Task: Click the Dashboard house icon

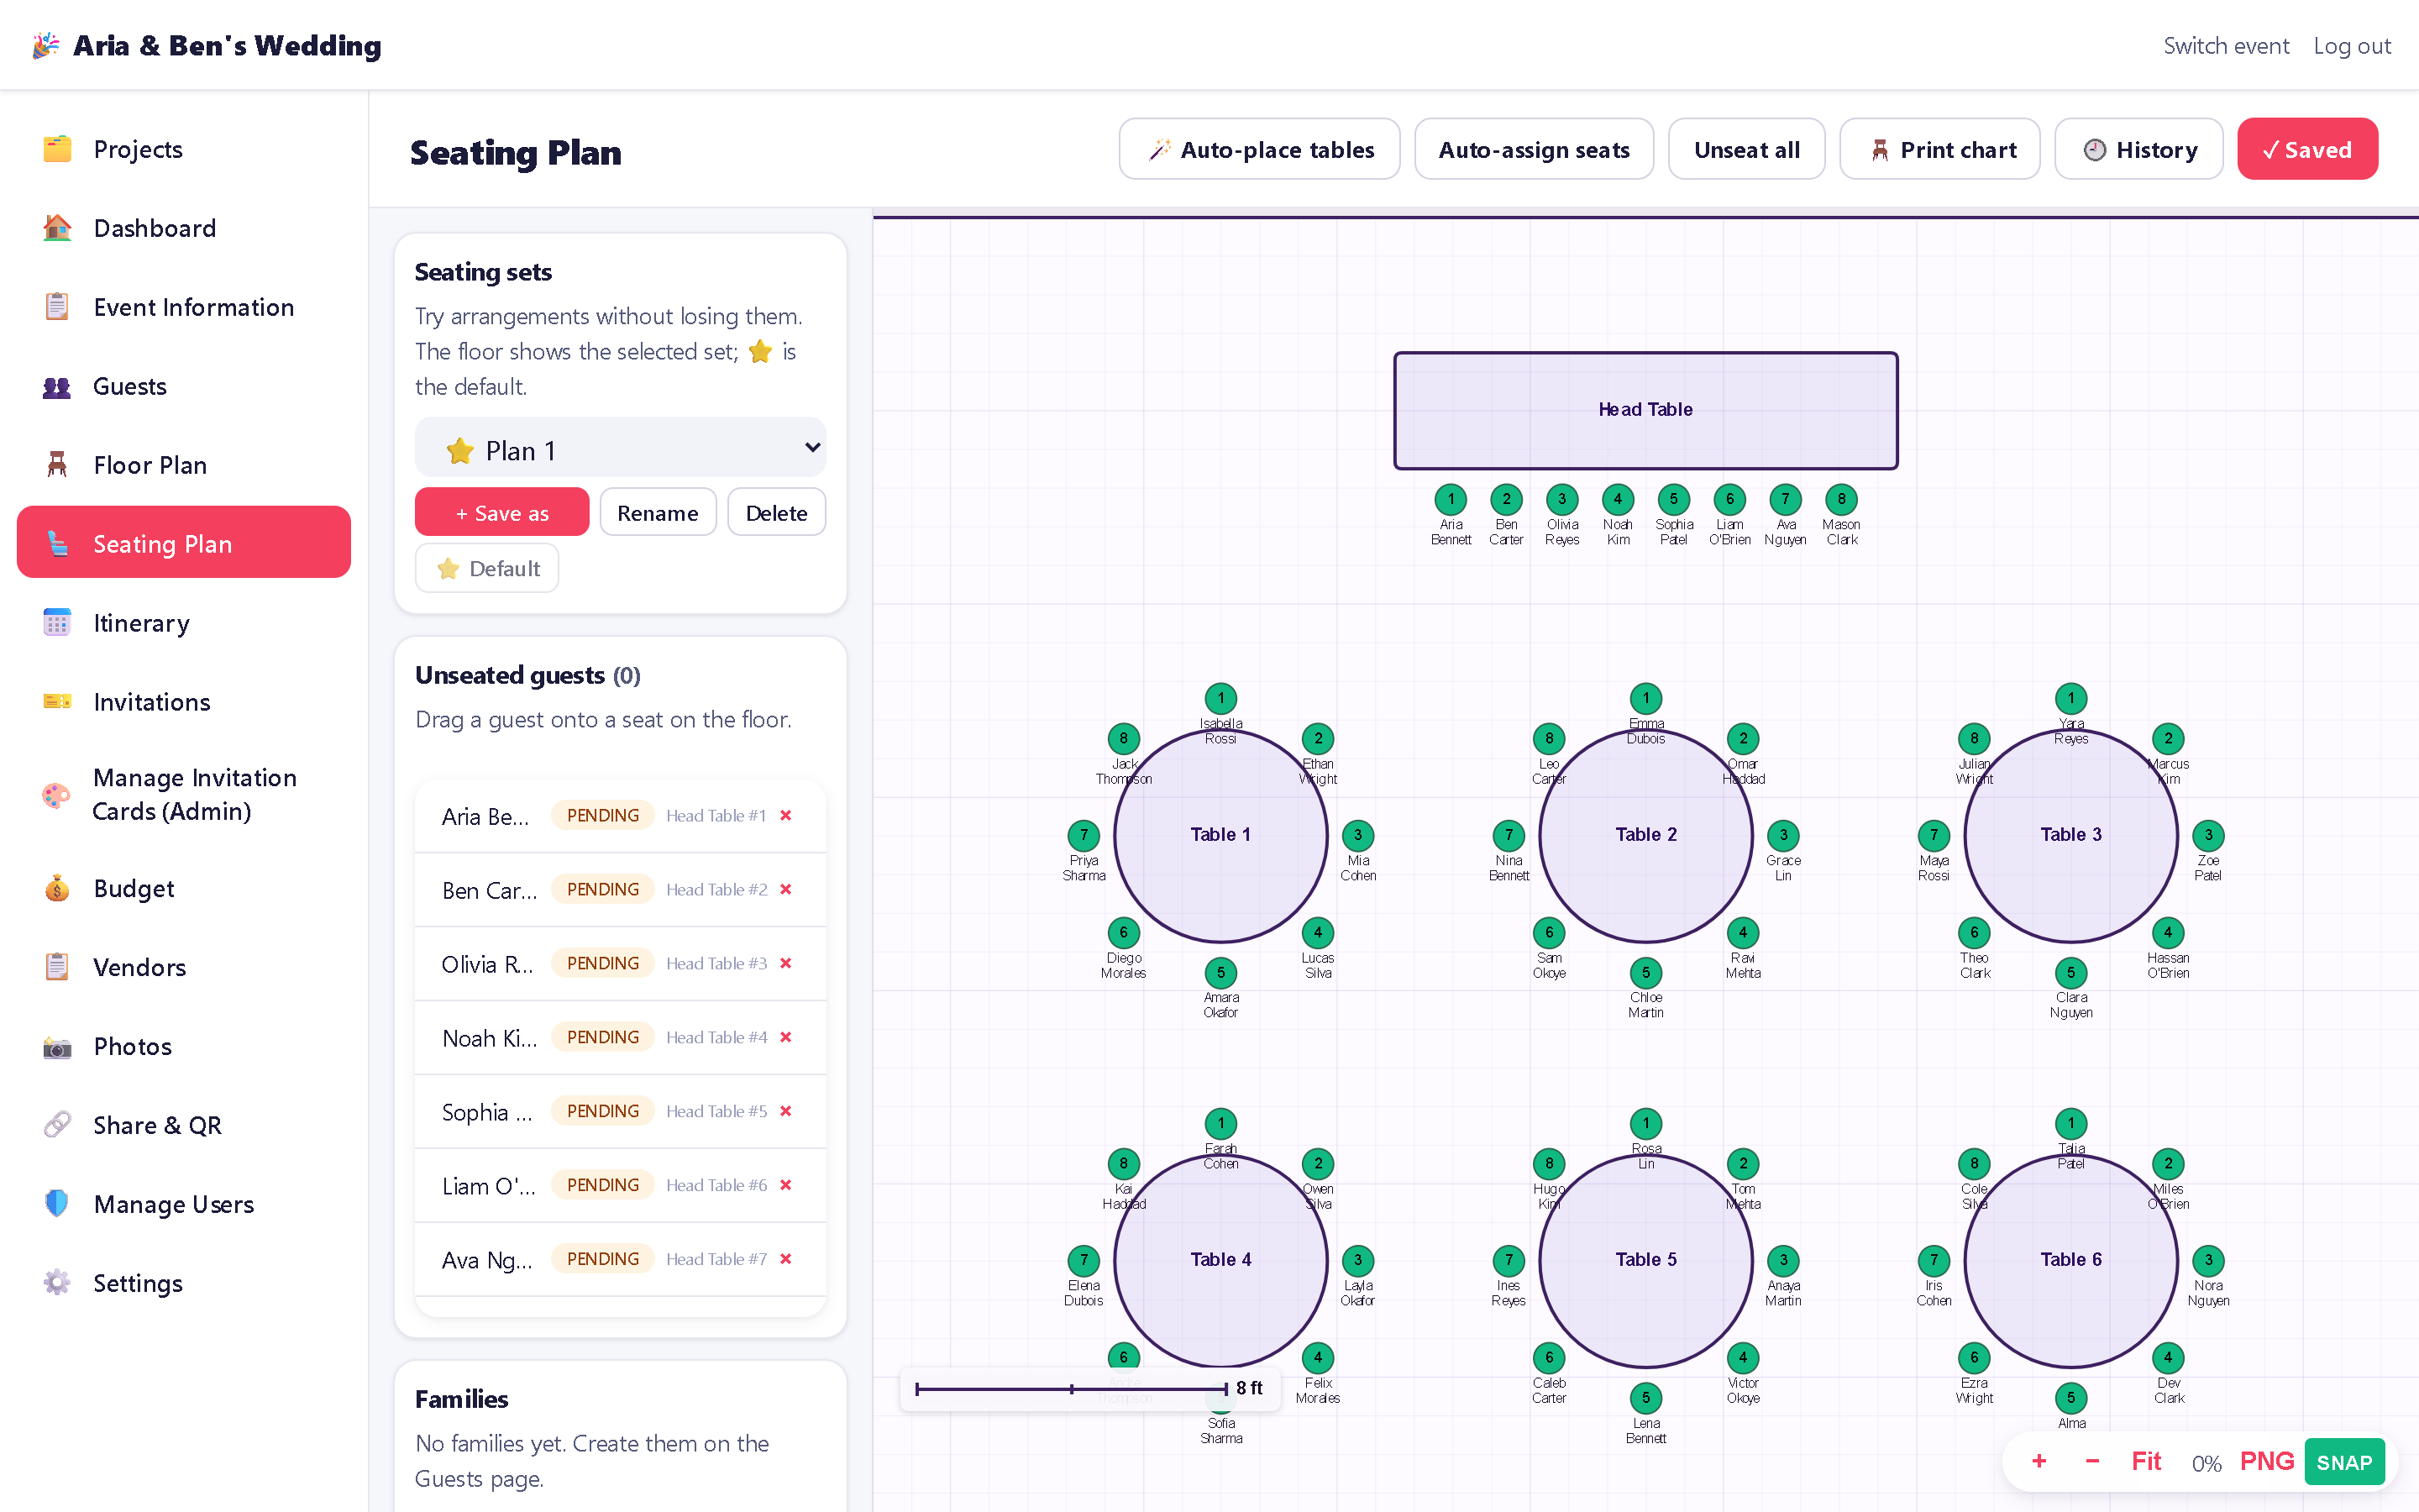Action: (57, 228)
